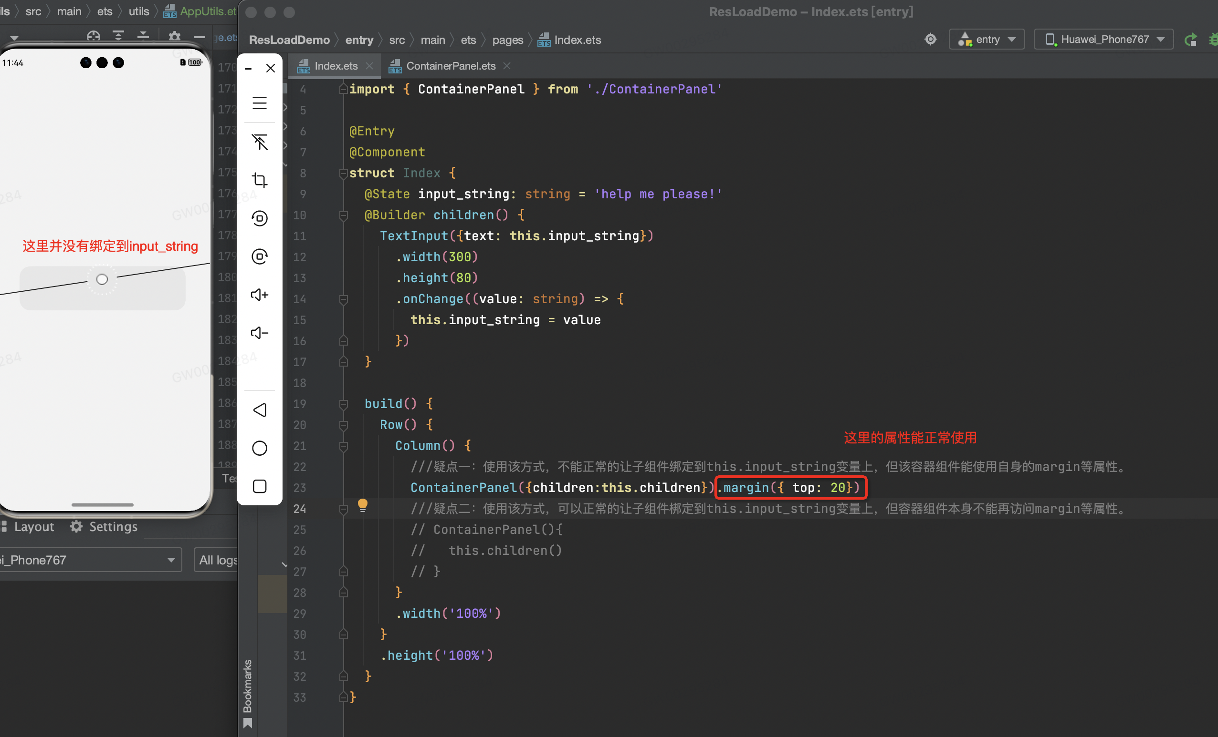Viewport: 1218px width, 737px height.
Task: Click 'TextInput' on line 11
Action: pyautogui.click(x=414, y=236)
